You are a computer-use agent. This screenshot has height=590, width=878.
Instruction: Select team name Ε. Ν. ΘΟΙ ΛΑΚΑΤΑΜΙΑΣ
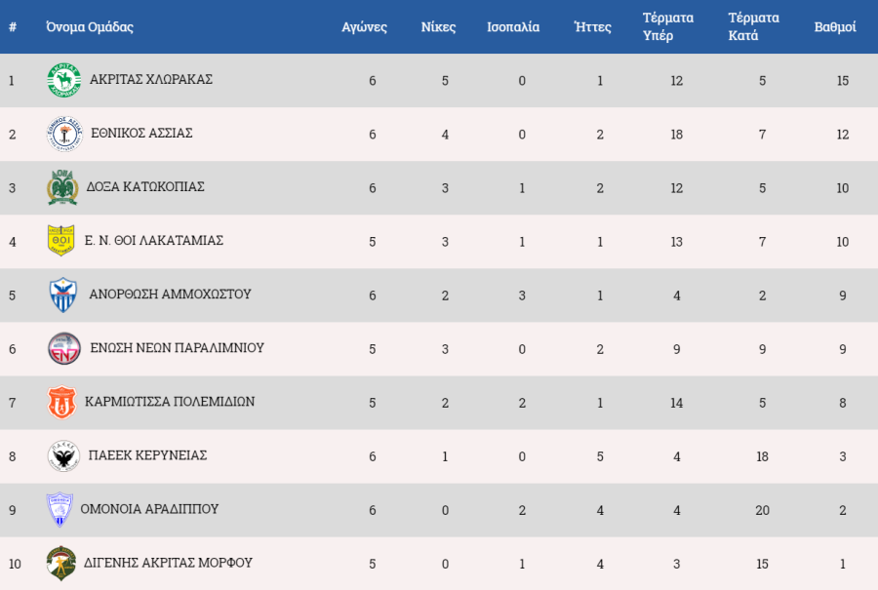(x=154, y=241)
